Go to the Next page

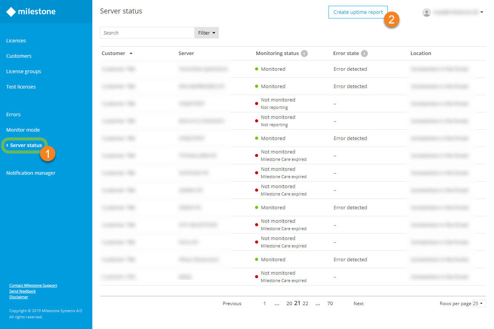(x=359, y=304)
